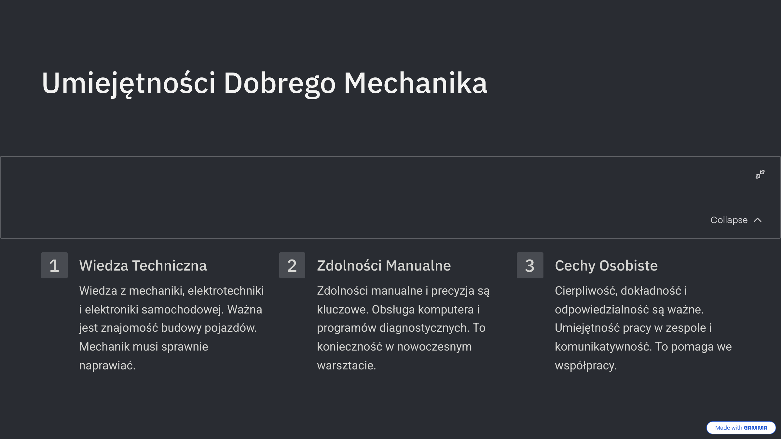The image size is (781, 439).
Task: Select the Wiedza Techniczna heading
Action: click(143, 266)
